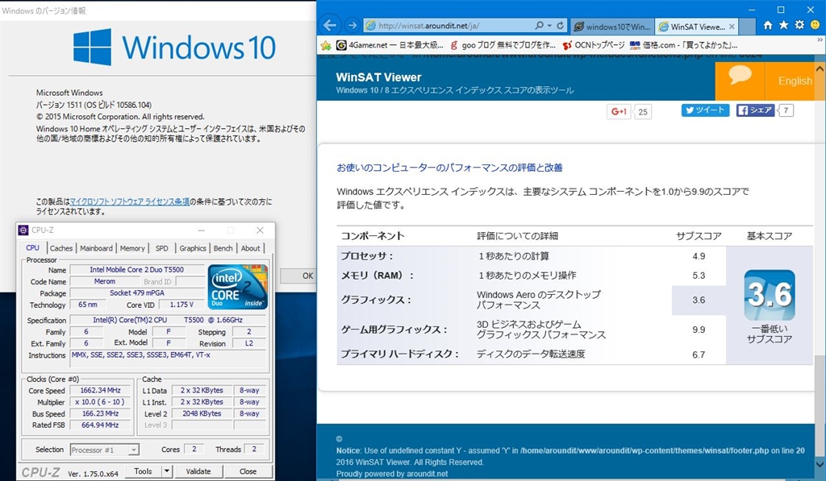
Task: Click the browser vertical scrollbar down arrow
Action: [x=820, y=464]
